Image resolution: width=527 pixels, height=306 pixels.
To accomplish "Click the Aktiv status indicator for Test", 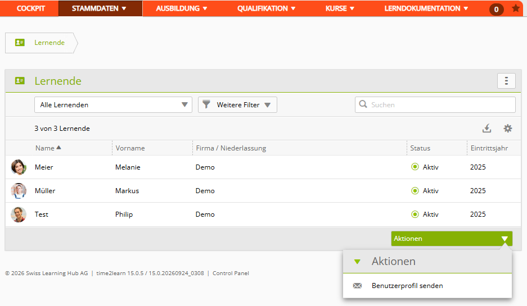I will 415,214.
